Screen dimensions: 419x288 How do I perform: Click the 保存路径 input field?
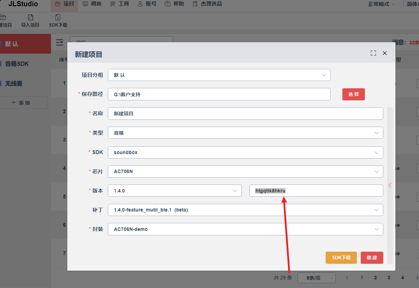tap(219, 94)
